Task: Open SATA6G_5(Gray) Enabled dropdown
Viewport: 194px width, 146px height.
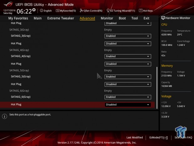Action: (x=128, y=77)
